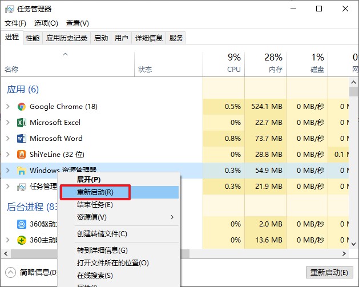Choose 创建转储文件(C) in the context menu

[119, 234]
